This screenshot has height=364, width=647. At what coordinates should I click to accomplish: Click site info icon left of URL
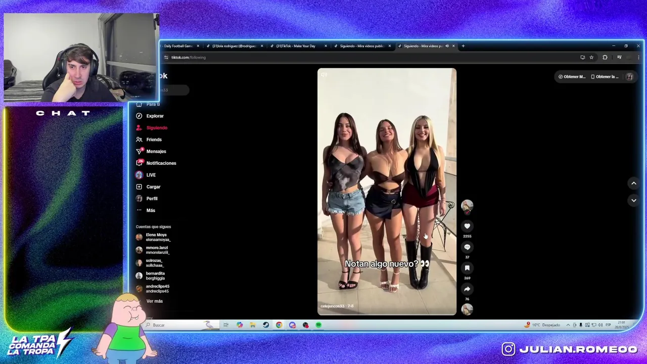(166, 57)
